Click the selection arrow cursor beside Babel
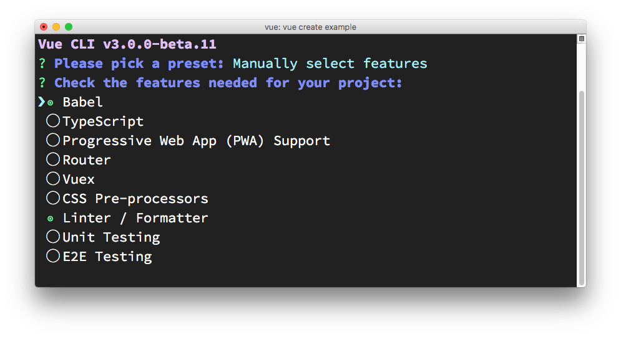Screen dimensions: 621x337 [x=41, y=102]
